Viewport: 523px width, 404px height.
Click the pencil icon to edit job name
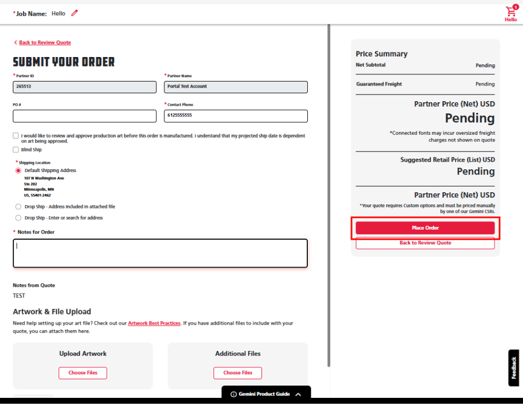(x=74, y=13)
